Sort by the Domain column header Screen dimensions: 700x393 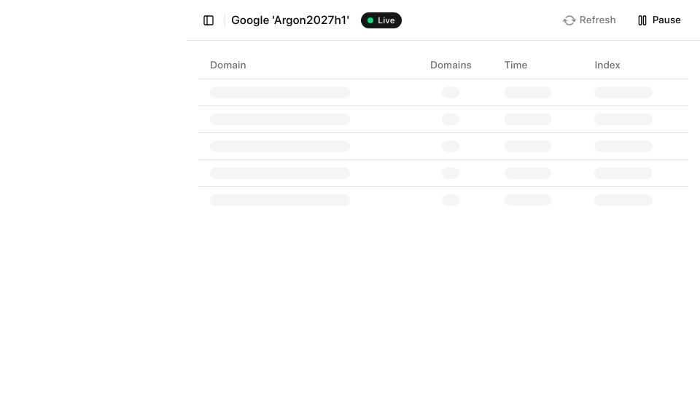pos(227,65)
